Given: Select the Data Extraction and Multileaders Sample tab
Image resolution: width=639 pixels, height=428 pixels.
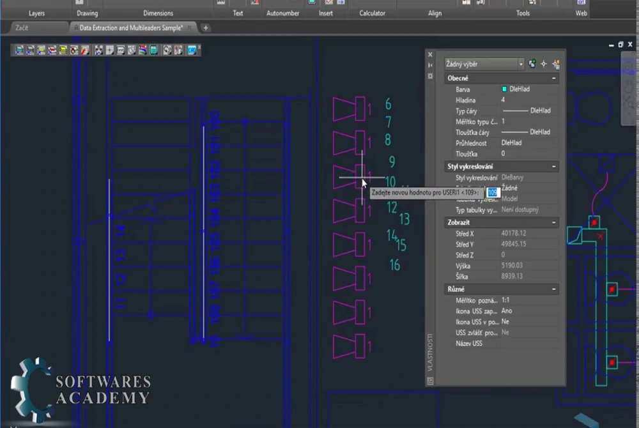Looking at the screenshot, I should (x=131, y=27).
